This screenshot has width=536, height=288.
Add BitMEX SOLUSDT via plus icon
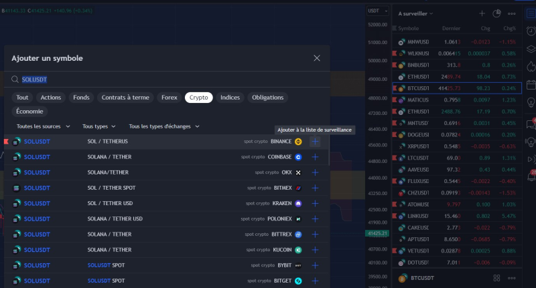coord(315,188)
